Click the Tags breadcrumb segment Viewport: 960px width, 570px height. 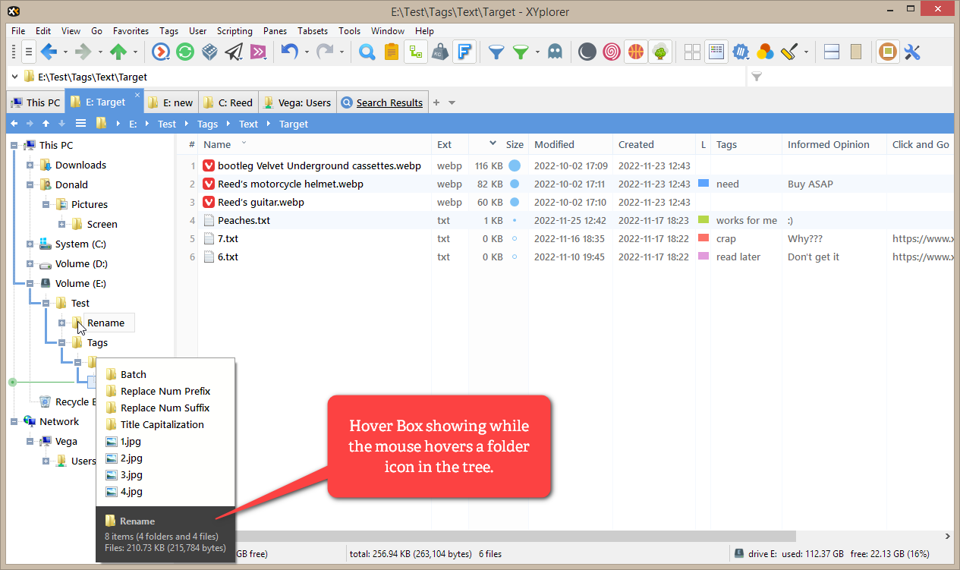click(x=207, y=124)
